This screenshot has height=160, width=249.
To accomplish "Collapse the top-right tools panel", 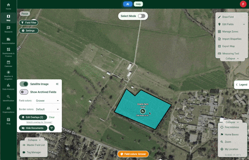I will click(232, 59).
